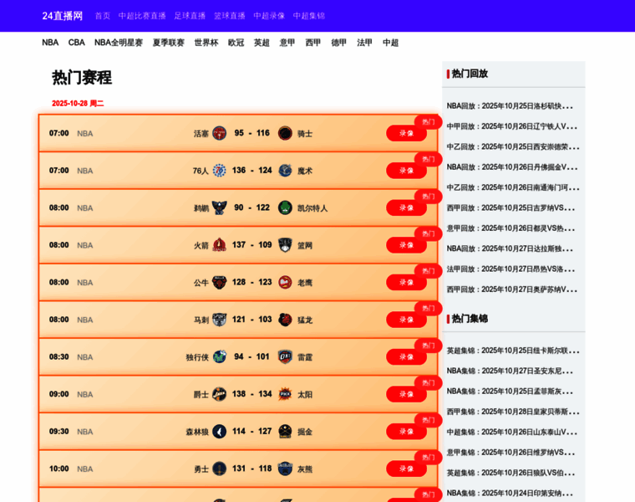Go to 首页 in top navigation
Screen dimensions: 635x502
coord(103,16)
